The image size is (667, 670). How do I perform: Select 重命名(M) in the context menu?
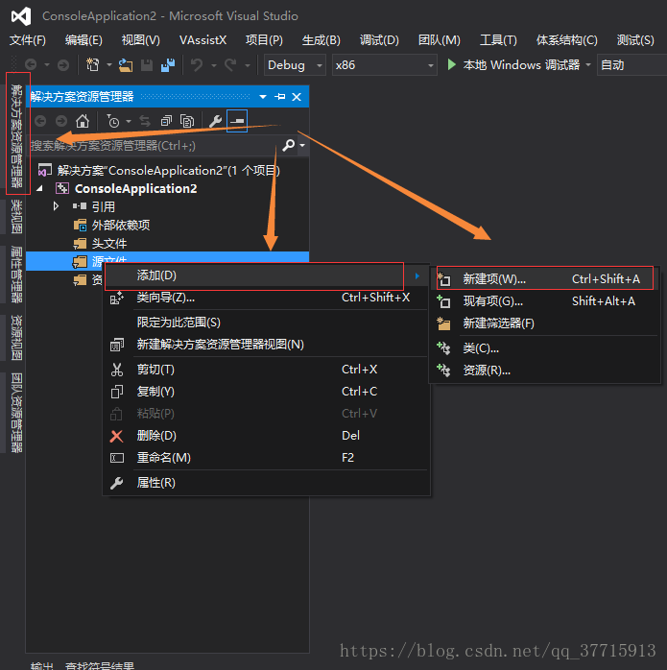click(x=266, y=458)
